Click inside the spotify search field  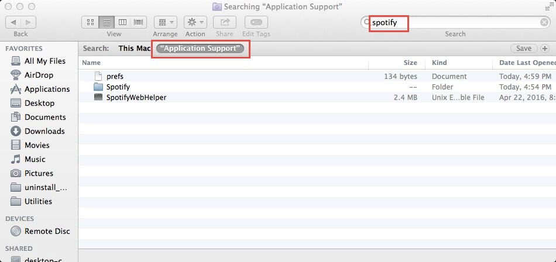pos(455,23)
